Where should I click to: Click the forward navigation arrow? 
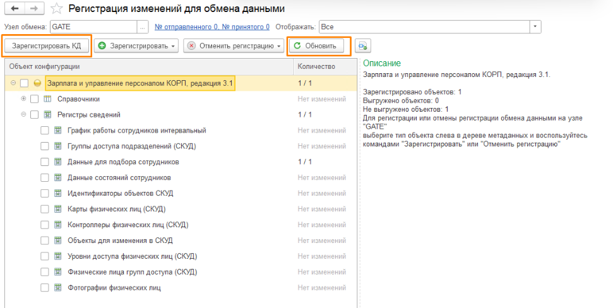pos(33,9)
